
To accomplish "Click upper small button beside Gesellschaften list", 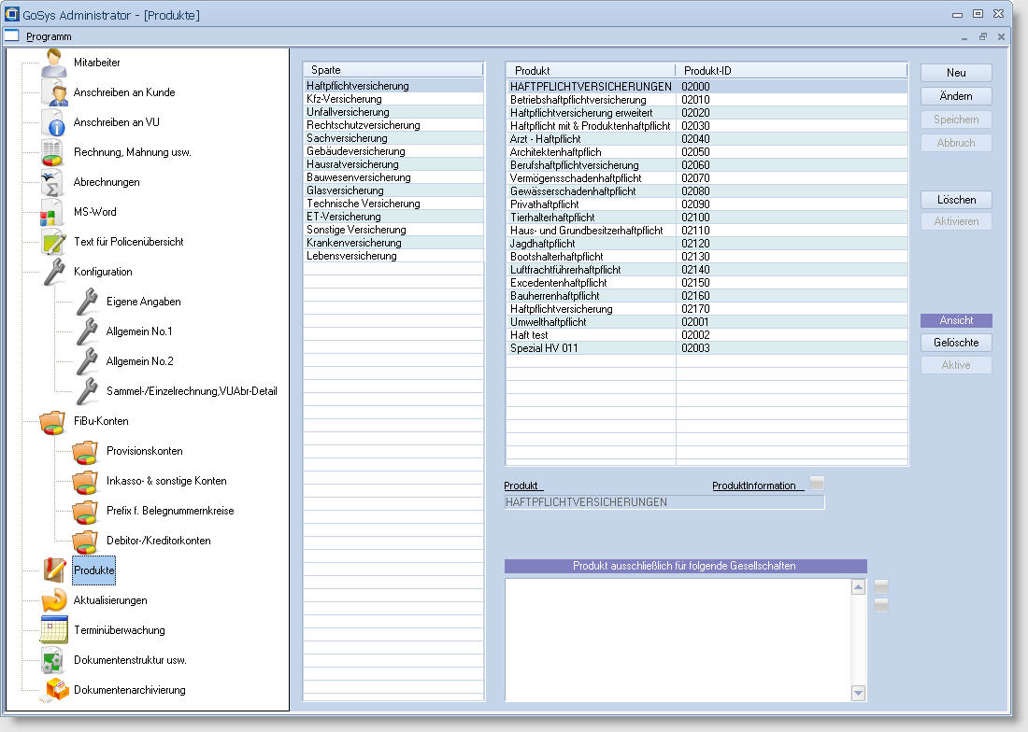I will pos(880,586).
